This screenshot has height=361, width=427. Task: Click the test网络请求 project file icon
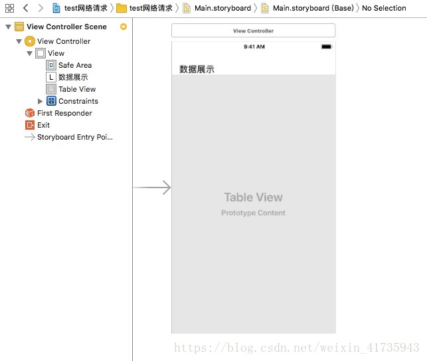(x=56, y=8)
